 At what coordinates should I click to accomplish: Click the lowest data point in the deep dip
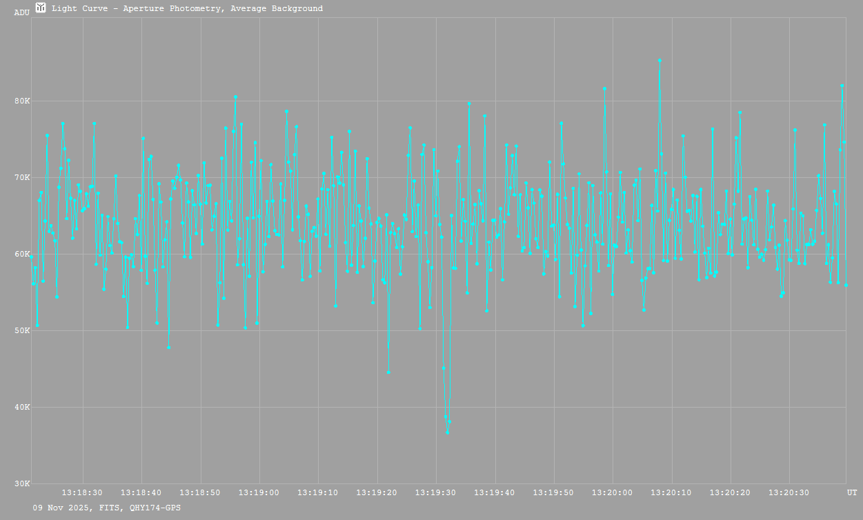point(447,432)
